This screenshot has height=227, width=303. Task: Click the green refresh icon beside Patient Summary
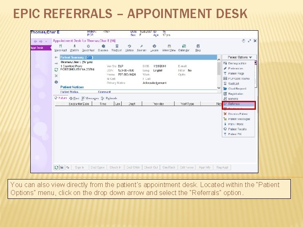56,70
